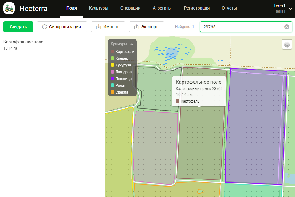The height and width of the screenshot is (197, 295).
Task: Open the Отчеты tab
Action: pyautogui.click(x=229, y=8)
